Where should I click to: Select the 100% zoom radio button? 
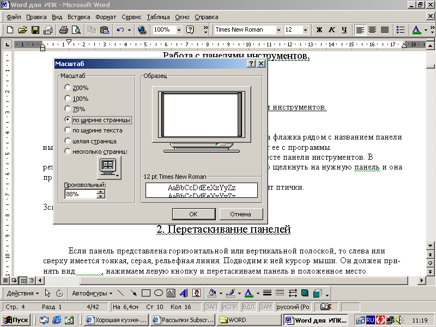tap(67, 98)
